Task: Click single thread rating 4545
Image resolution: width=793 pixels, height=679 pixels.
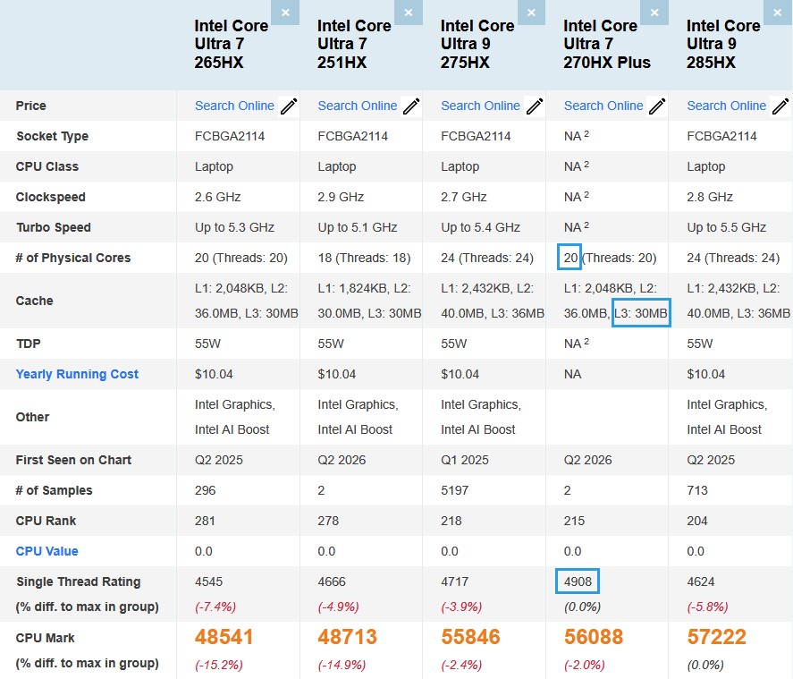Action: coord(208,581)
